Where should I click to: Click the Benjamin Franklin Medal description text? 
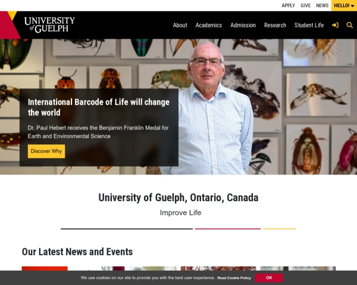98,132
